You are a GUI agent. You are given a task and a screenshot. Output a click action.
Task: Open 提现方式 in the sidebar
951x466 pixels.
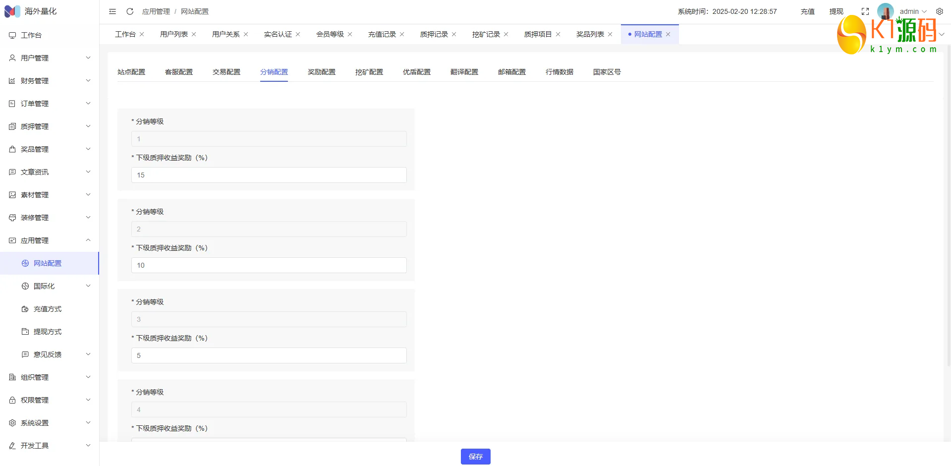click(48, 332)
